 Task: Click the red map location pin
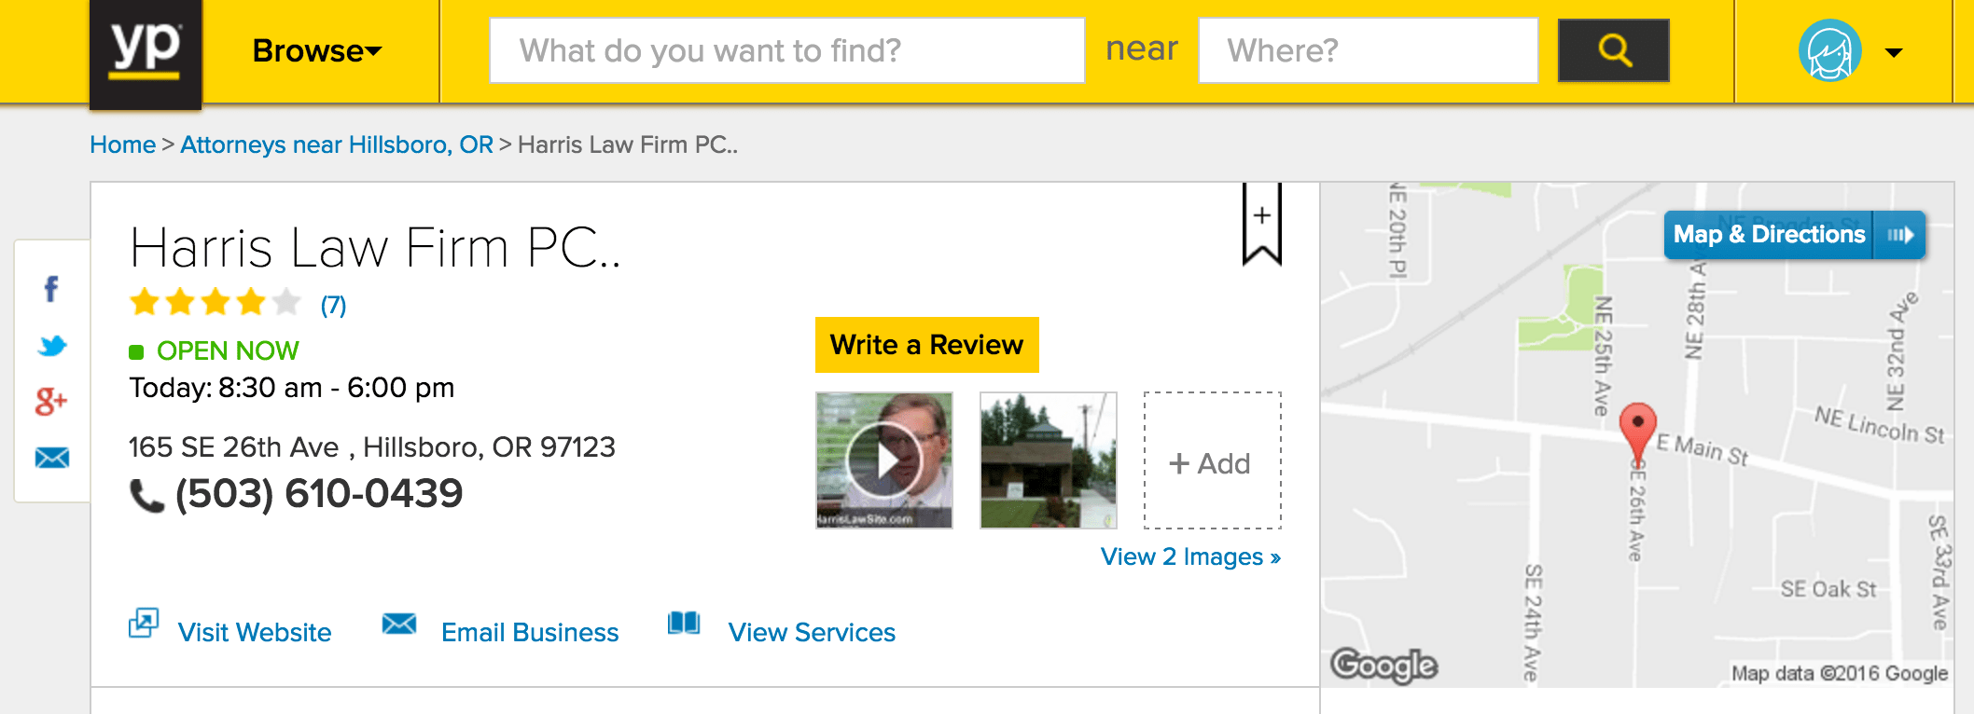(x=1637, y=433)
